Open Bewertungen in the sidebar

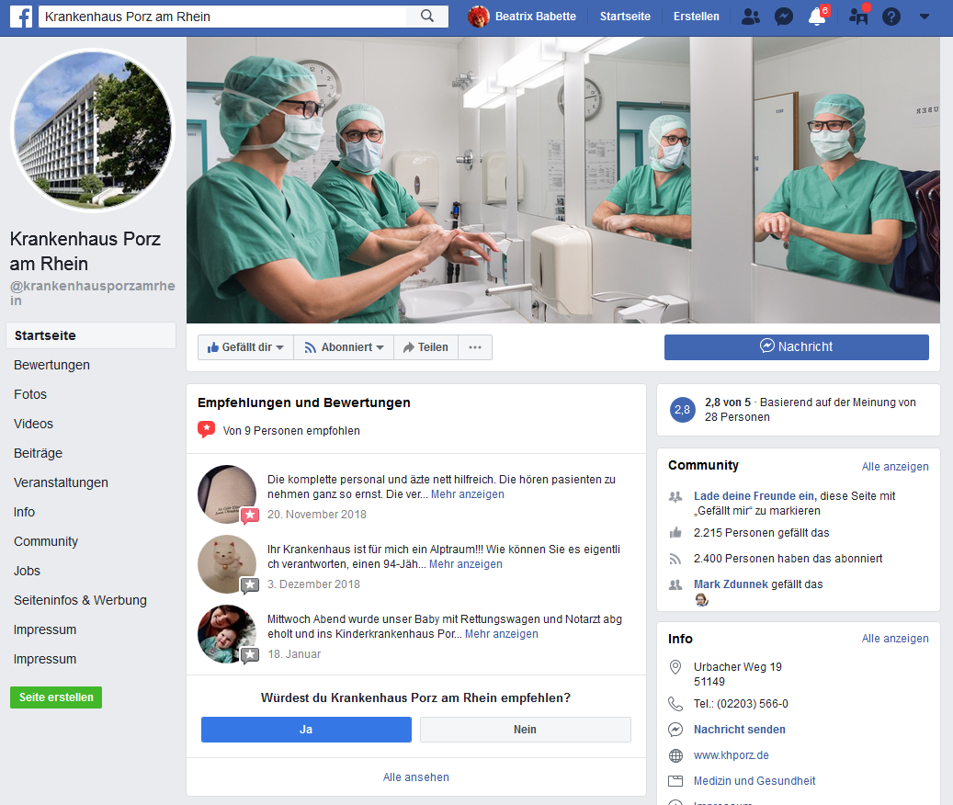pyautogui.click(x=51, y=365)
